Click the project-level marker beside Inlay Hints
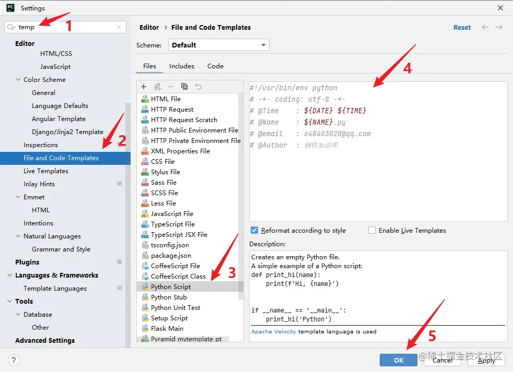The image size is (513, 372). (120, 184)
